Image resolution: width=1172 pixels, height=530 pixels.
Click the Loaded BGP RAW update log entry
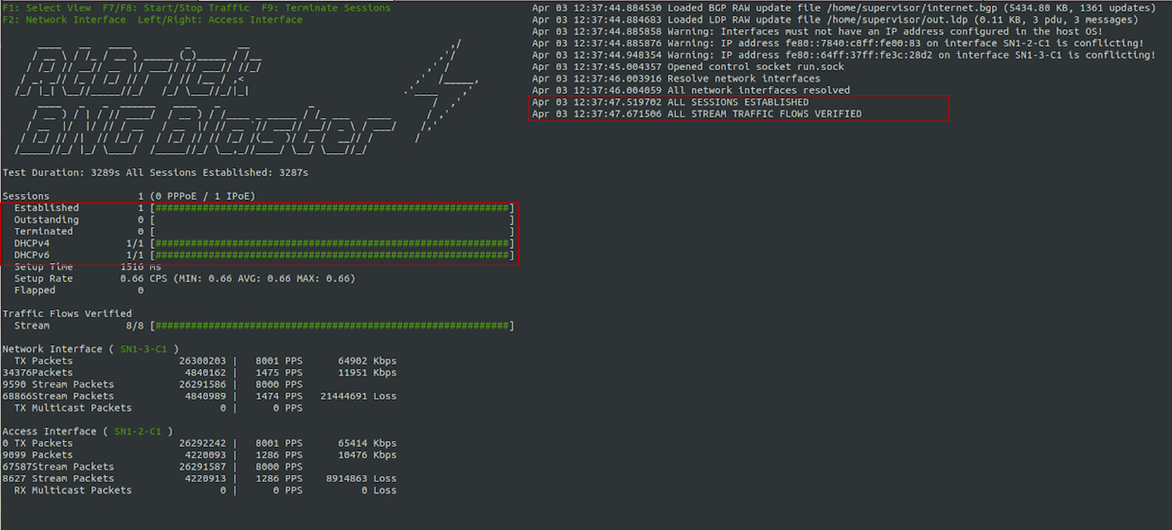point(844,8)
